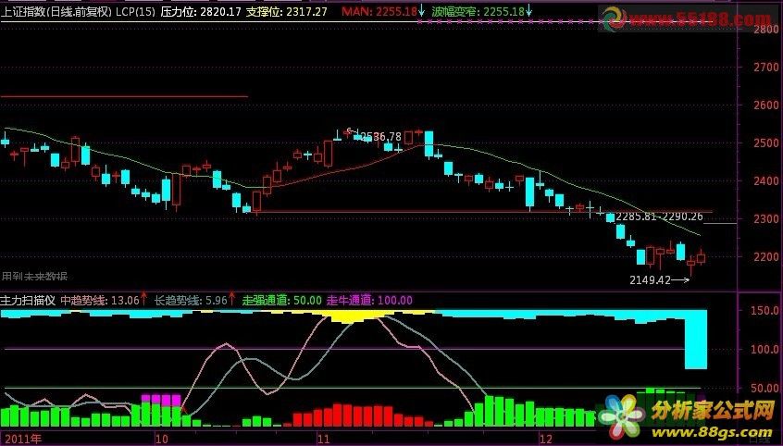Click the 用到未来数据 notice text
Screen dimensions: 783x446
[34, 277]
